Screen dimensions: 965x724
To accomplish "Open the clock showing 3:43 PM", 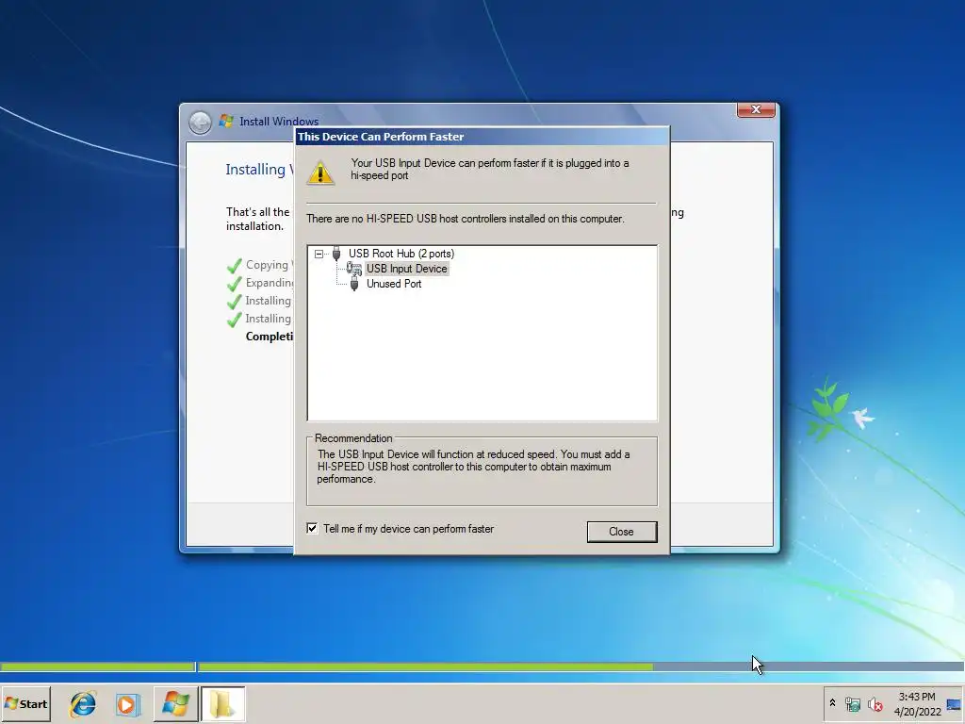I will tap(917, 703).
